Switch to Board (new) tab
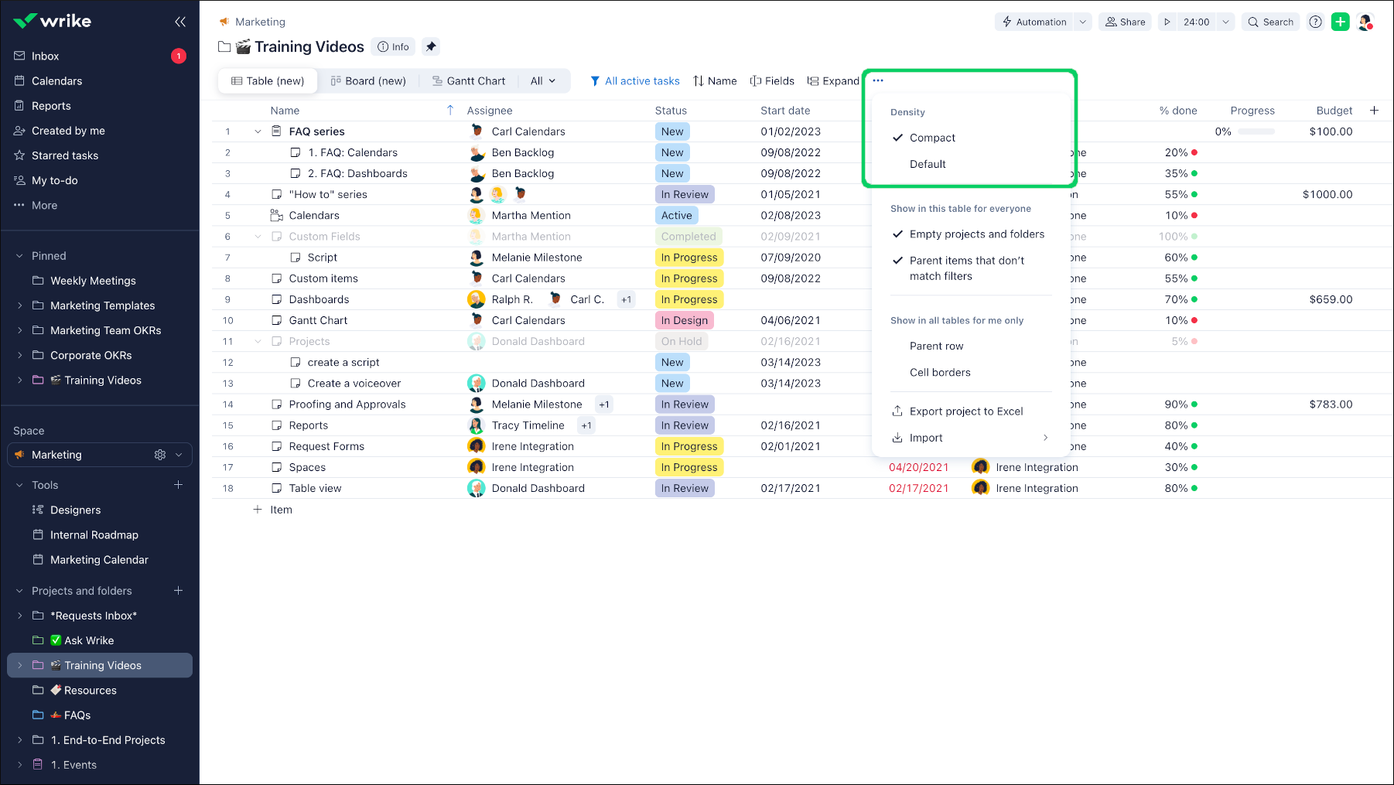 point(368,80)
